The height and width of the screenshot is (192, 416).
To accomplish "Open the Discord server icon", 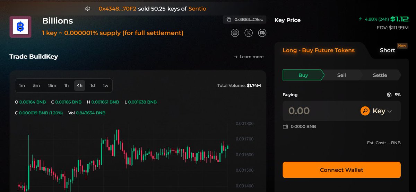I will (x=262, y=33).
